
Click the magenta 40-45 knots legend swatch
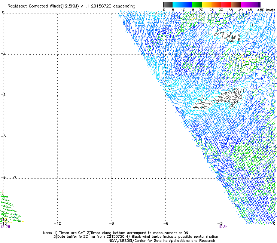click(246, 4)
